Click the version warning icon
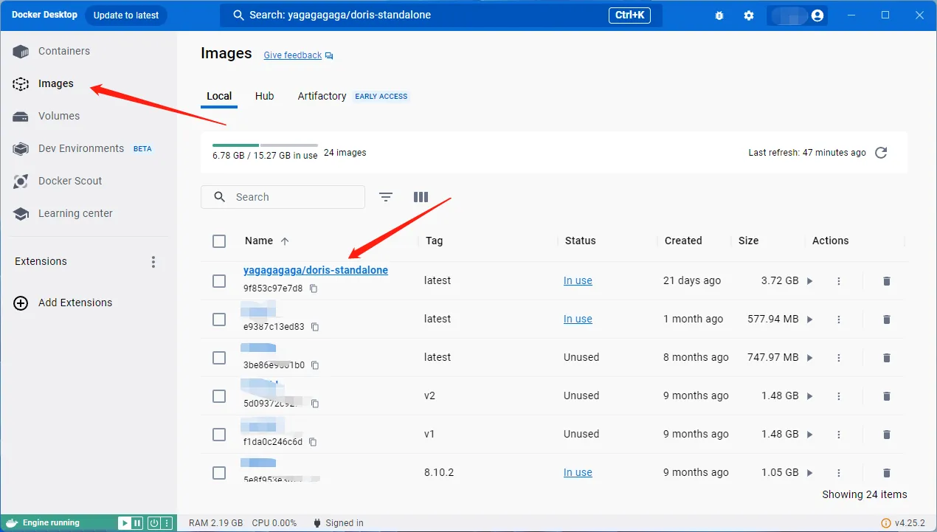This screenshot has height=532, width=937. click(x=886, y=523)
